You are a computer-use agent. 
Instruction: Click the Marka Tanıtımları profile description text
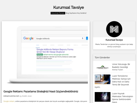[114, 46]
